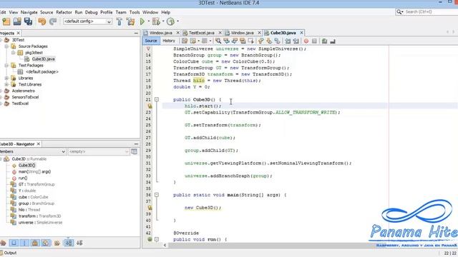Click the Uncomment editor toolbar icon
Screen dimensions: 458x257
[x=333, y=41]
